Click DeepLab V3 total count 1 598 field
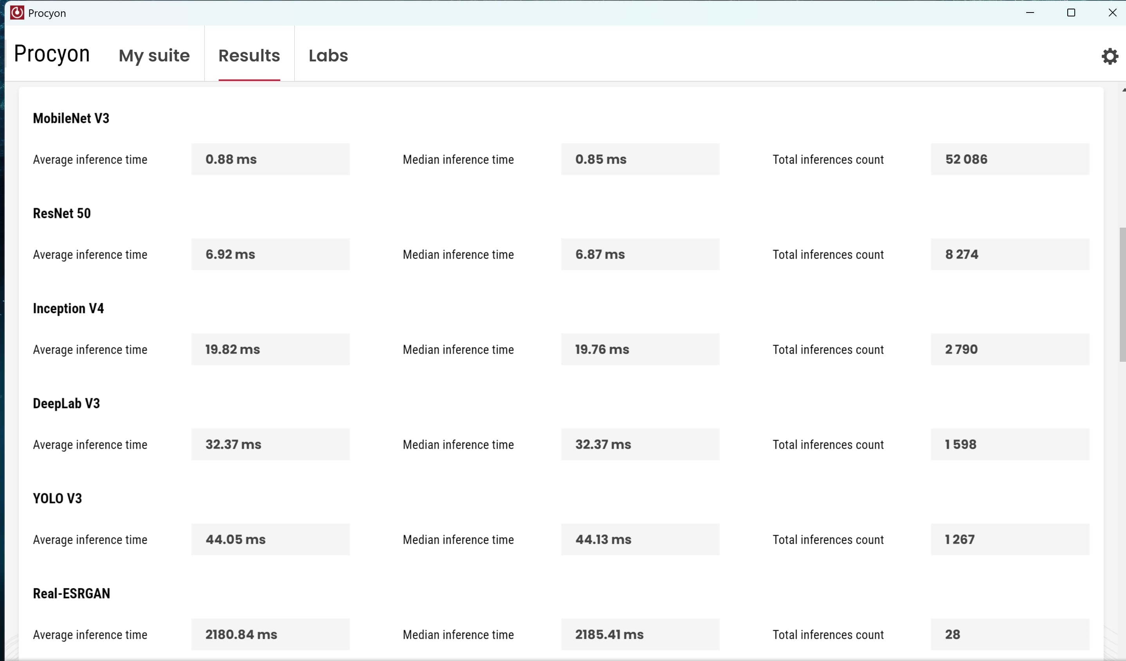1126x661 pixels. [x=1010, y=444]
